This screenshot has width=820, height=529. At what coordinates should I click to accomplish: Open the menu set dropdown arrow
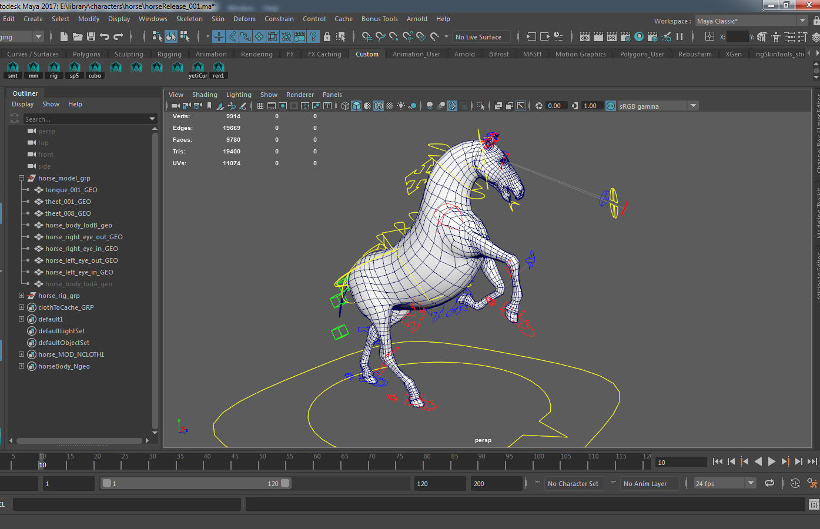click(38, 36)
